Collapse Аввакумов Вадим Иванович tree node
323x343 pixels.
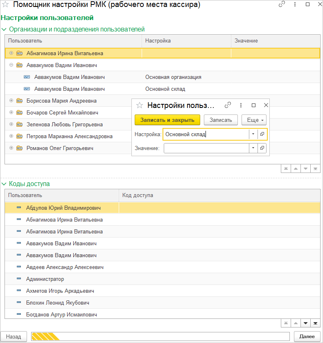click(x=11, y=65)
